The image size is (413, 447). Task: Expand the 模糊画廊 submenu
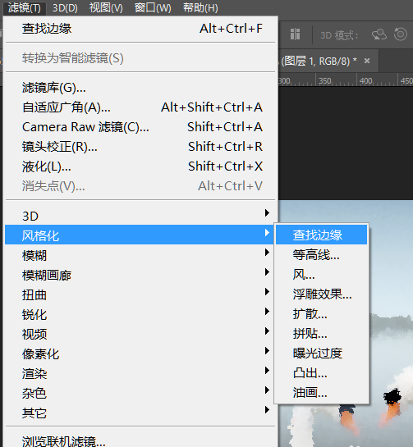point(141,275)
